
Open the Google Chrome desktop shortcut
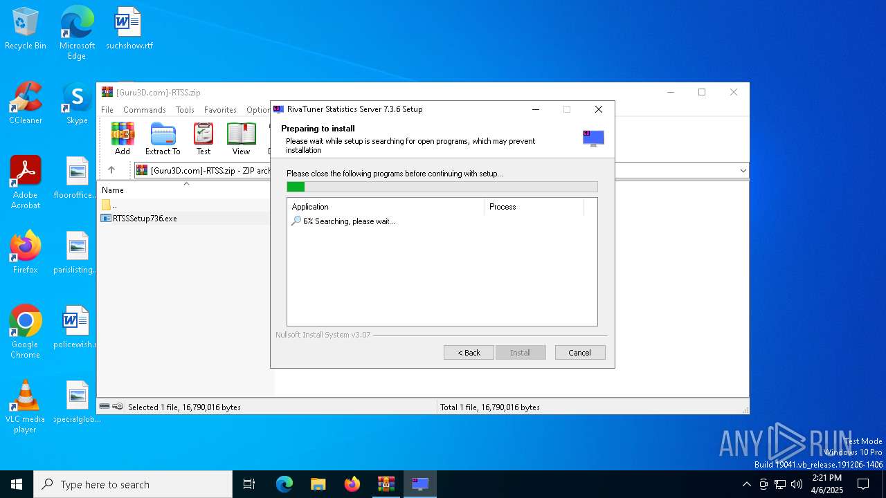pyautogui.click(x=26, y=331)
